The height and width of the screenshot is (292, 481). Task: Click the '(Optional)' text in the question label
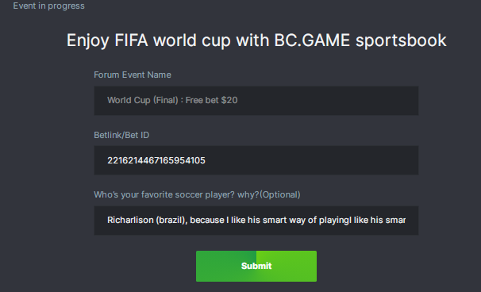280,194
